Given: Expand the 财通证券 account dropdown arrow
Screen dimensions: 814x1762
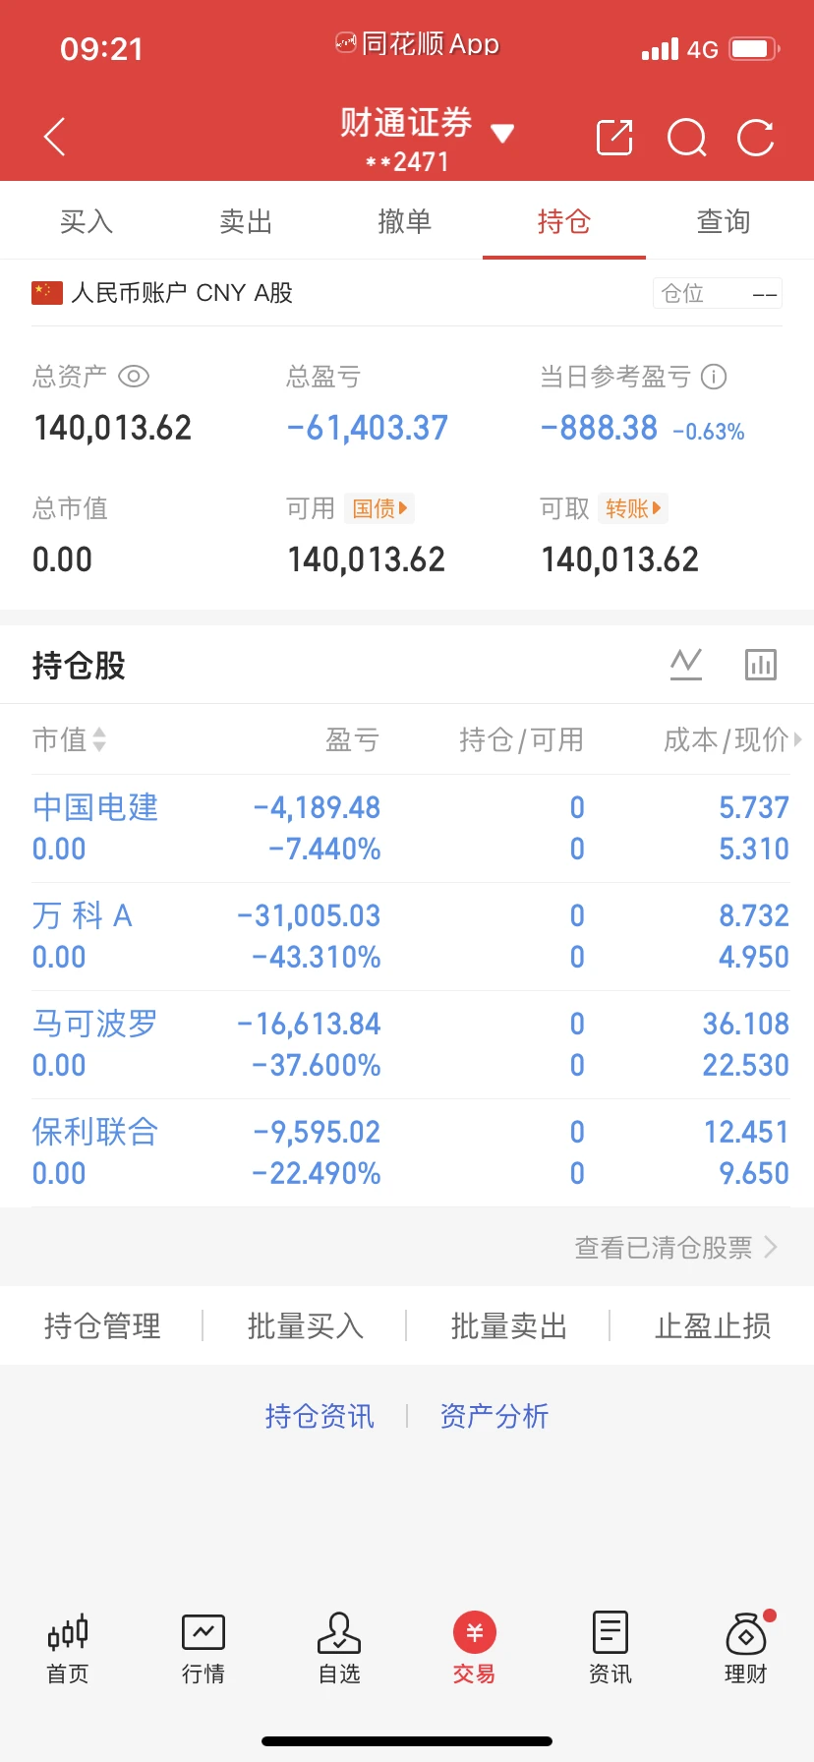Looking at the screenshot, I should click(x=502, y=133).
